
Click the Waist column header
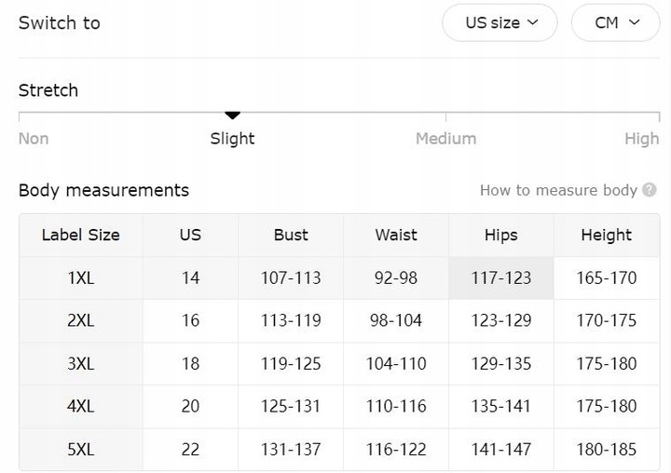396,235
